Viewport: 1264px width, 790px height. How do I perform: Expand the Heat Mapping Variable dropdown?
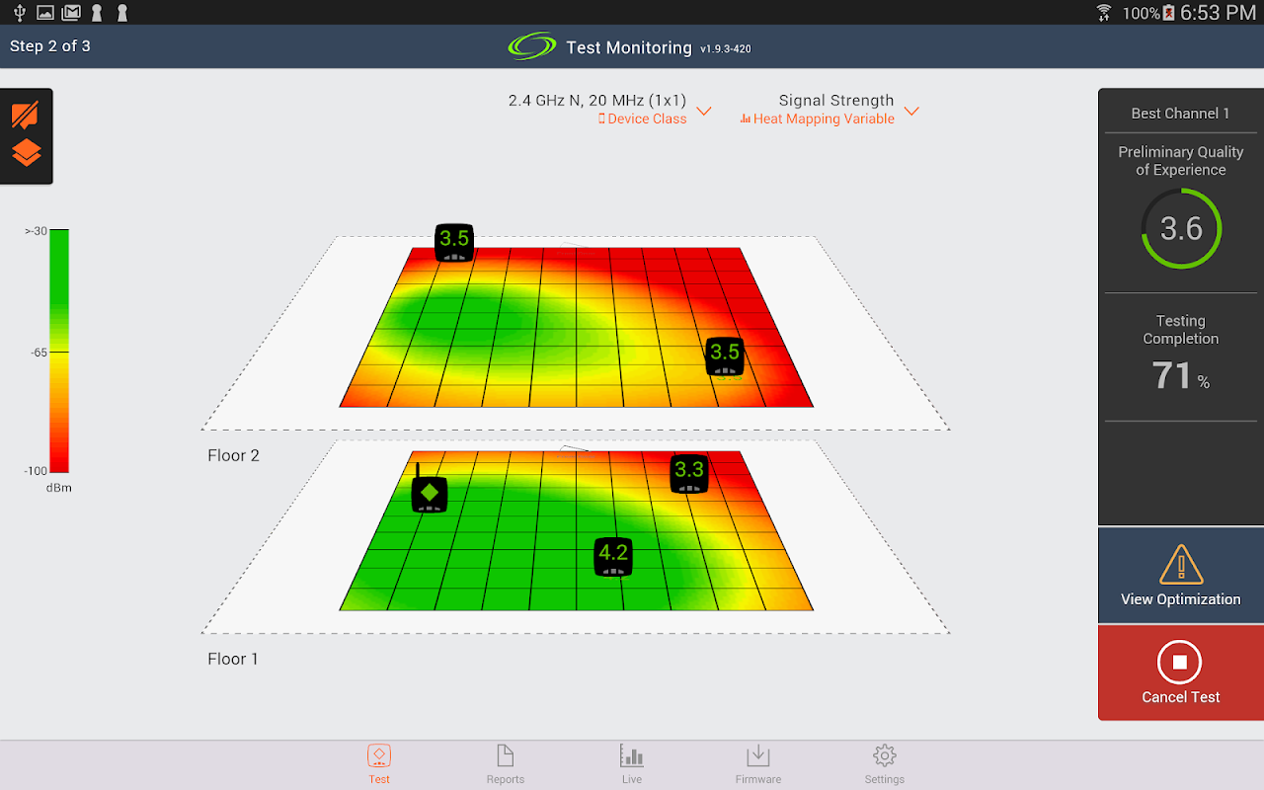(x=818, y=119)
